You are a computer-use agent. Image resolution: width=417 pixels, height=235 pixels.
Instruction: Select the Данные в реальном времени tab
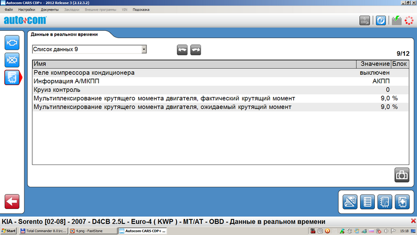[64, 34]
